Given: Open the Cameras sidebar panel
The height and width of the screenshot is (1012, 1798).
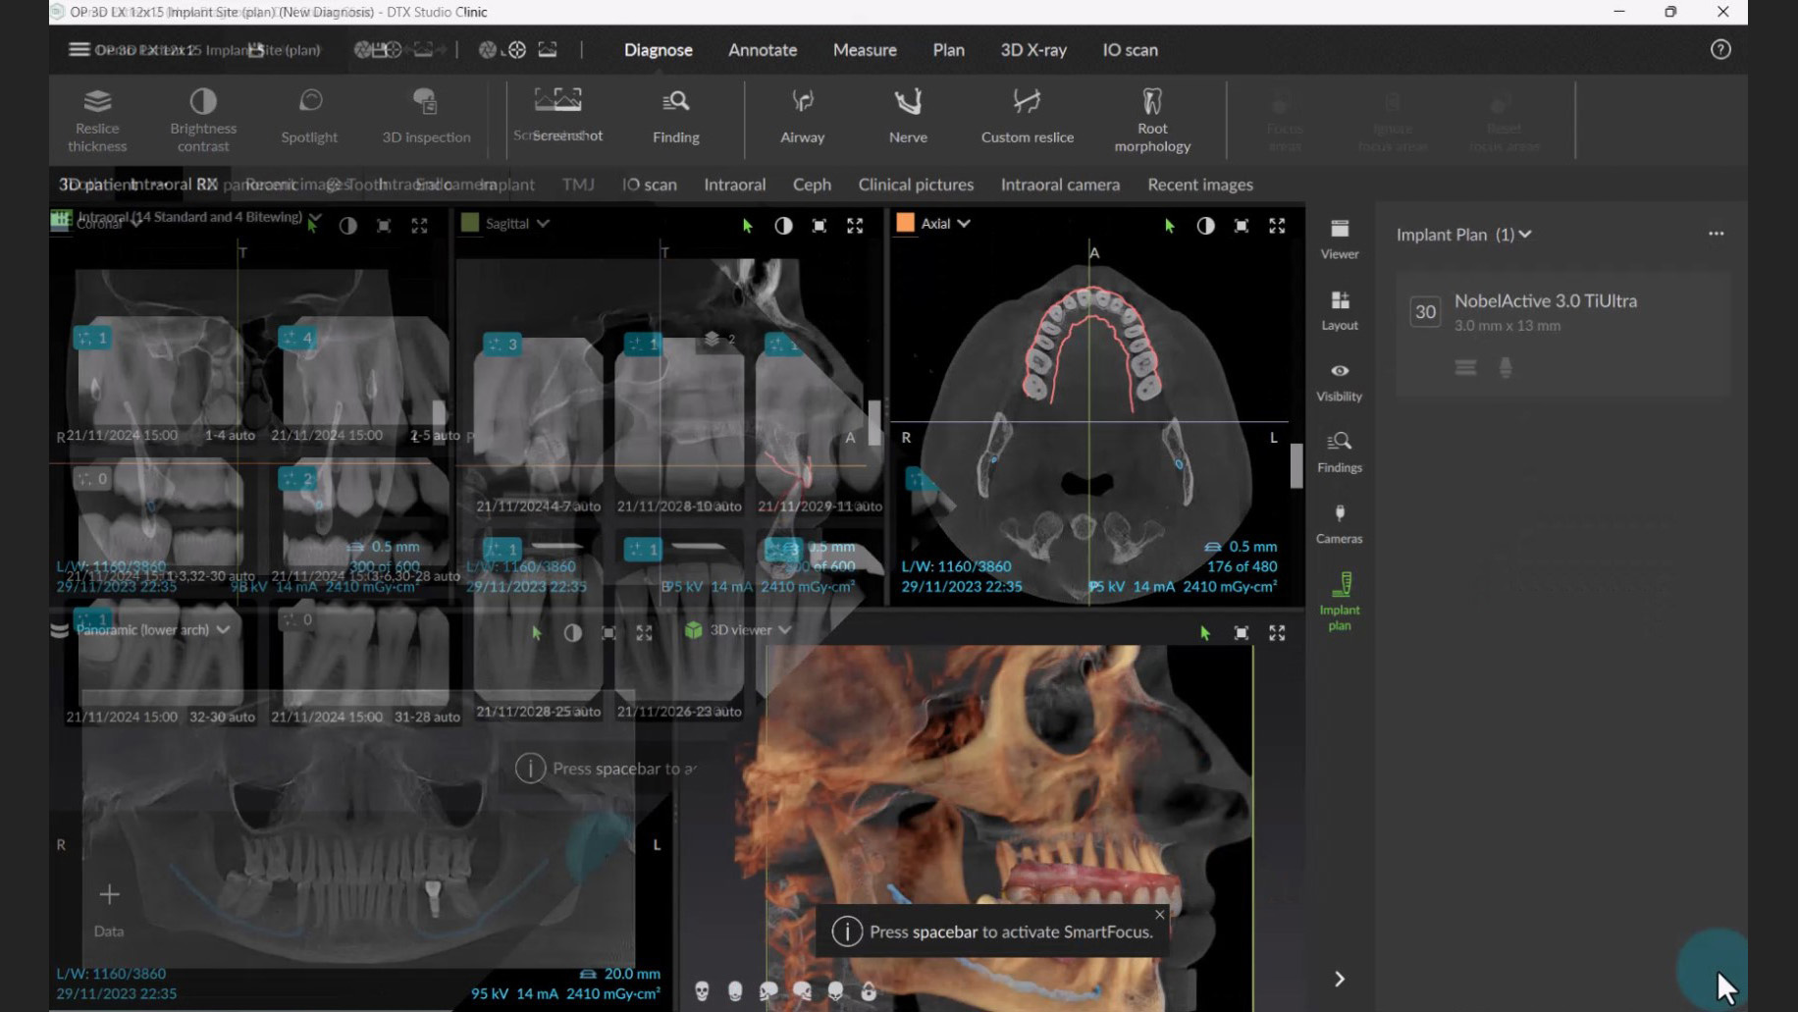Looking at the screenshot, I should (x=1340, y=523).
